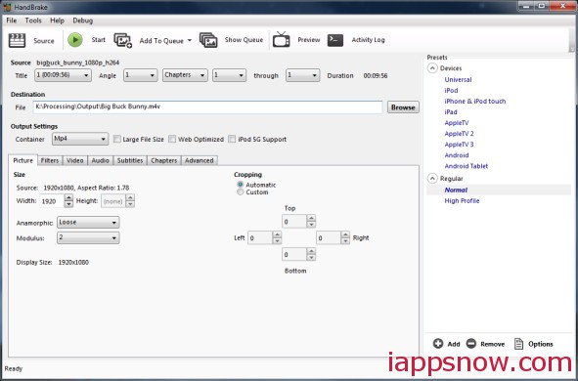The height and width of the screenshot is (381, 578).
Task: Click the Show Queue icon
Action: point(208,40)
